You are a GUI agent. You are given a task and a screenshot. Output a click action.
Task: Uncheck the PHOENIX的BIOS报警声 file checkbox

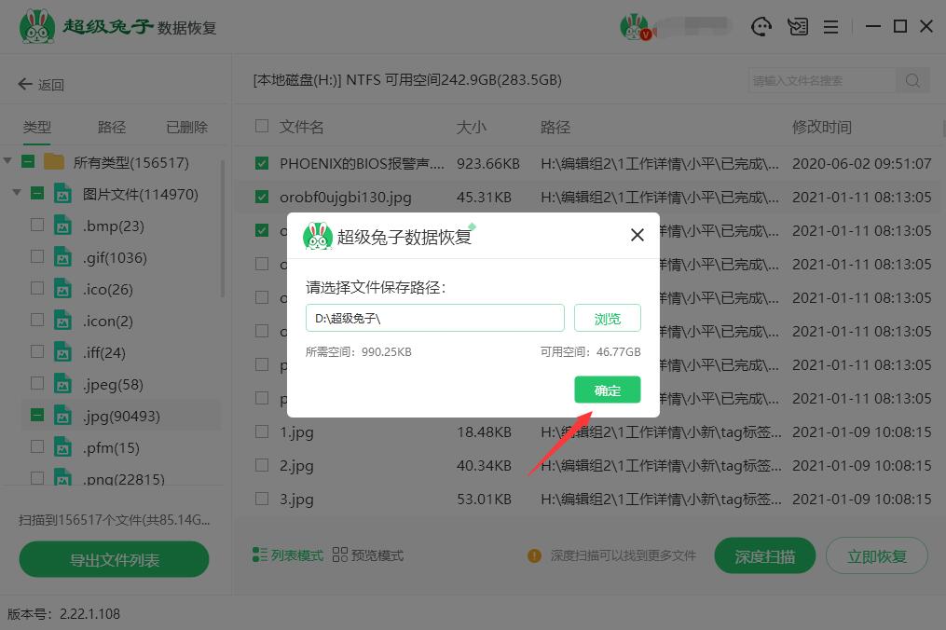(262, 163)
